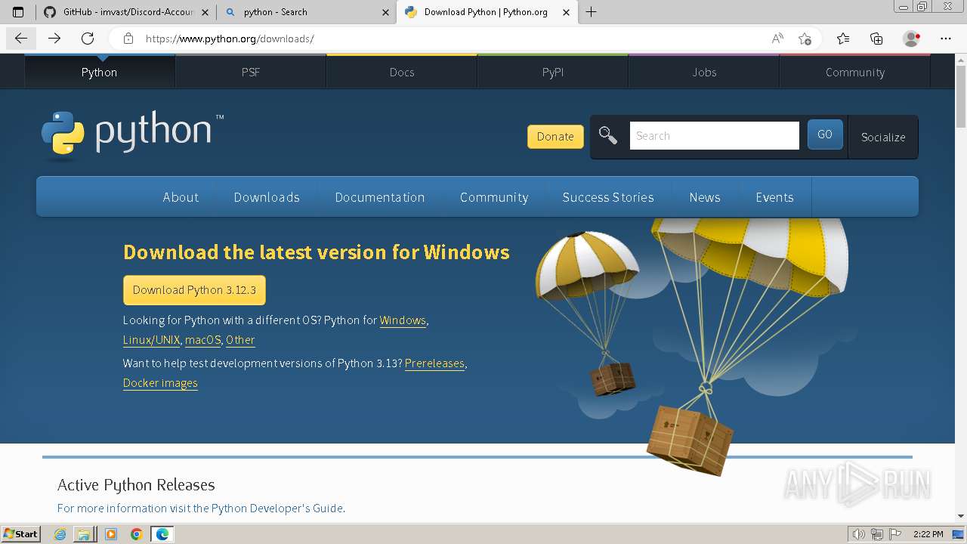Image resolution: width=967 pixels, height=544 pixels.
Task: Switch to the python - Search tab
Action: point(306,12)
